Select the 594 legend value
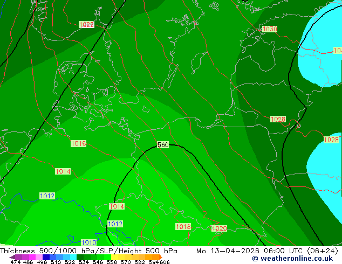 tap(154, 262)
